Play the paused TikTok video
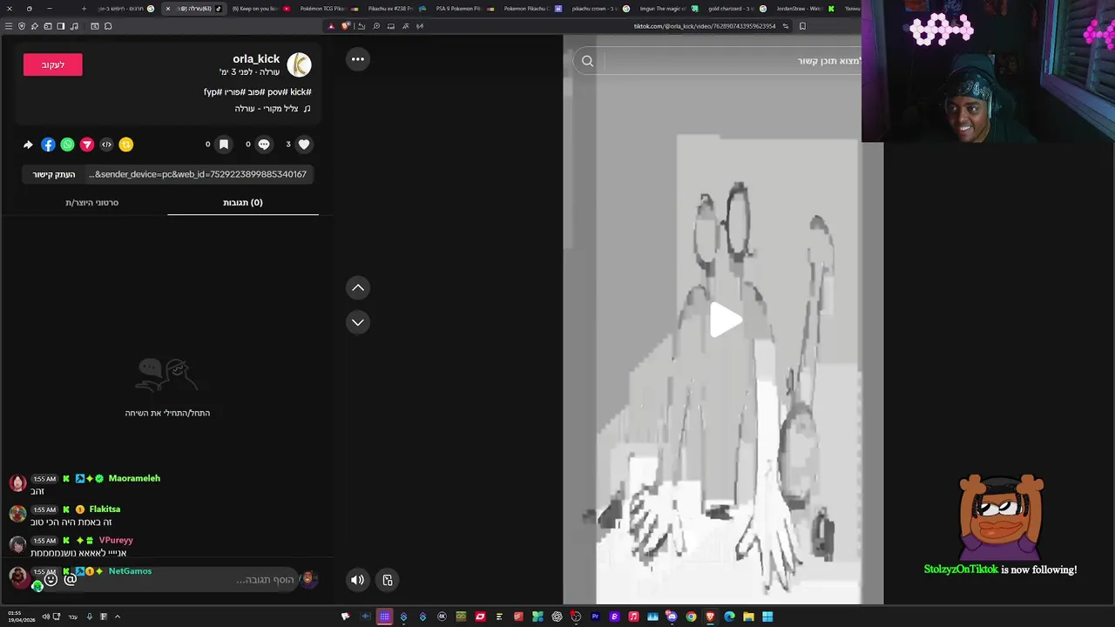The height and width of the screenshot is (627, 1115). click(725, 320)
